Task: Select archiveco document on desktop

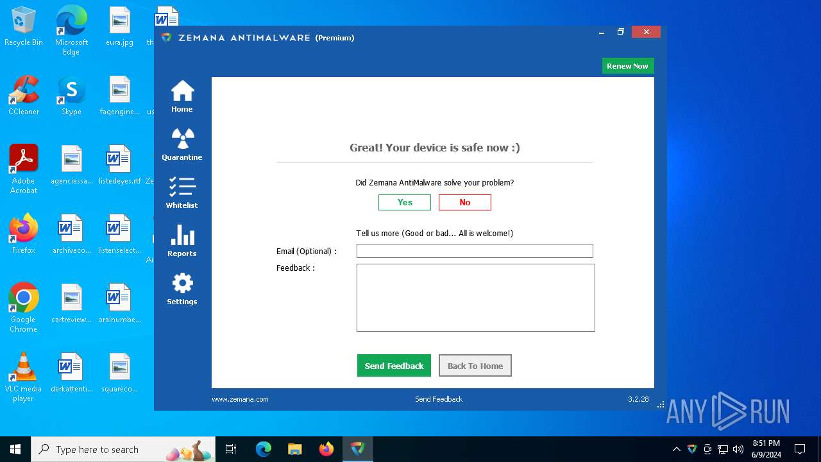Action: [x=72, y=234]
